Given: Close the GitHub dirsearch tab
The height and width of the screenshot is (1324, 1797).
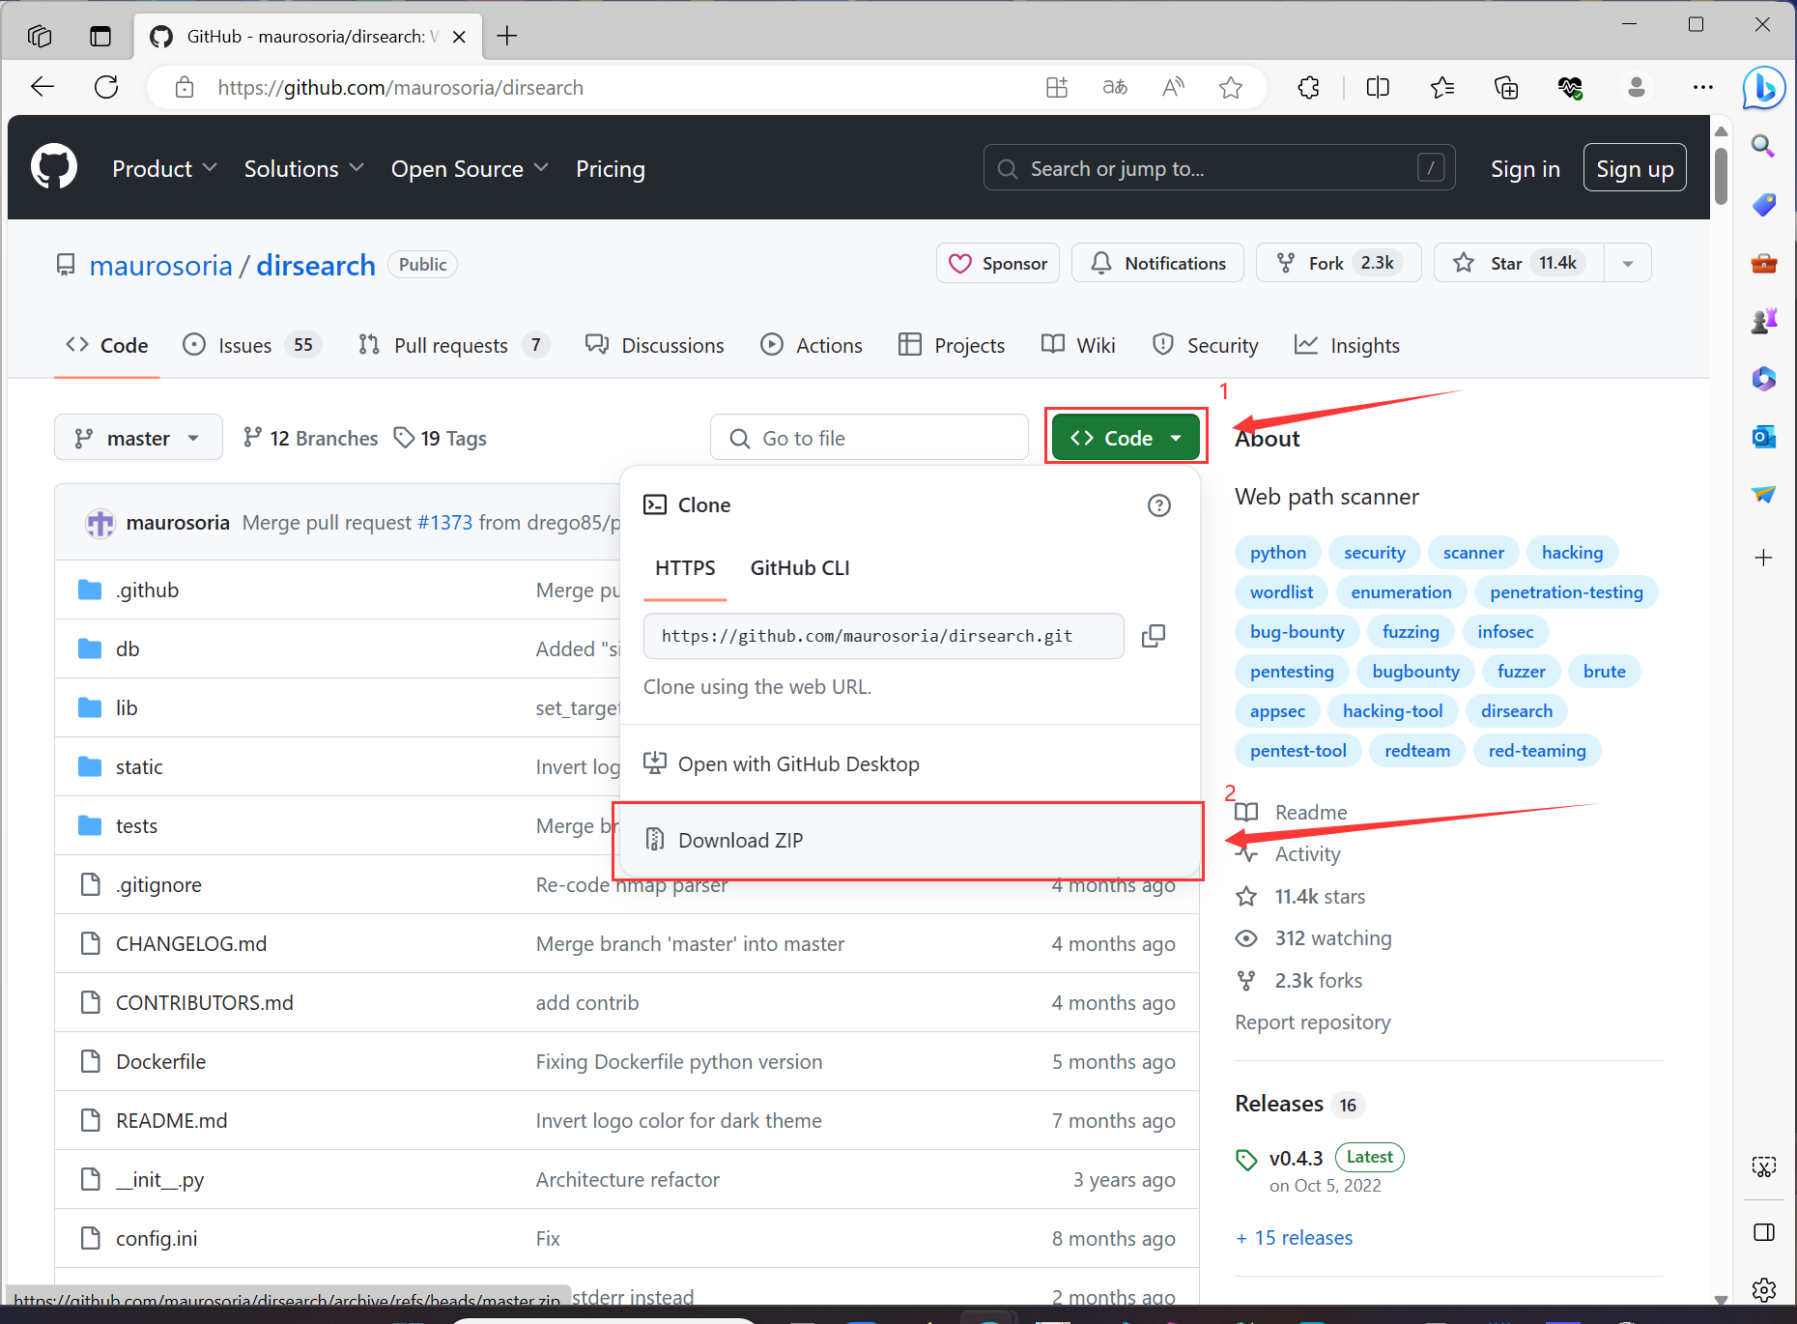Looking at the screenshot, I should tap(460, 37).
